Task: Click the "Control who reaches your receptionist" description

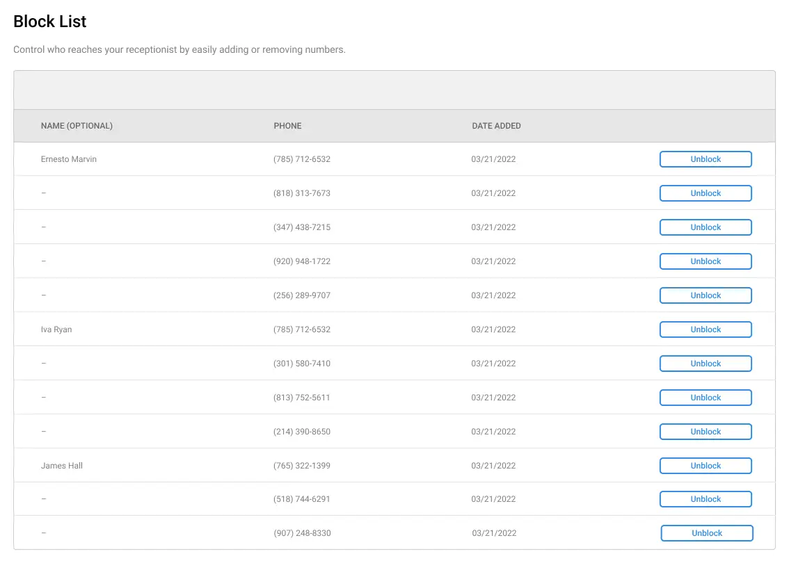Action: pyautogui.click(x=179, y=50)
